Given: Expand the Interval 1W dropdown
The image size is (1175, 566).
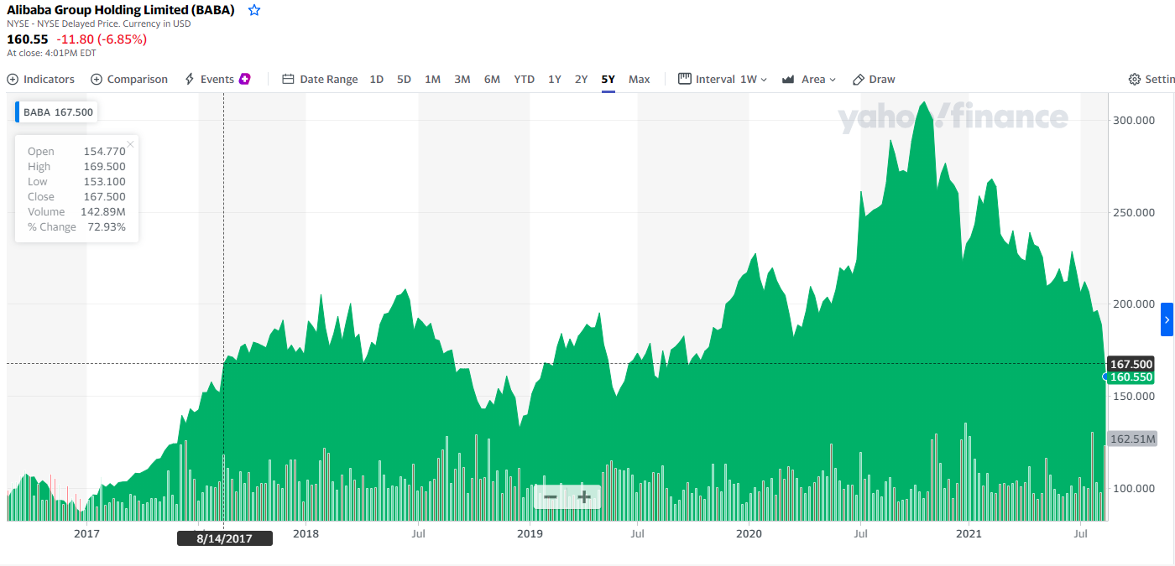Looking at the screenshot, I should click(723, 79).
